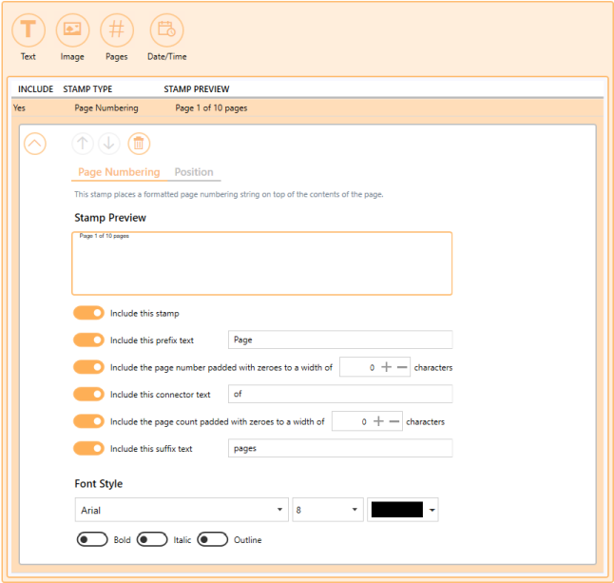Decrease page number padding width with minus
The width and height of the screenshot is (614, 583).
click(x=402, y=367)
